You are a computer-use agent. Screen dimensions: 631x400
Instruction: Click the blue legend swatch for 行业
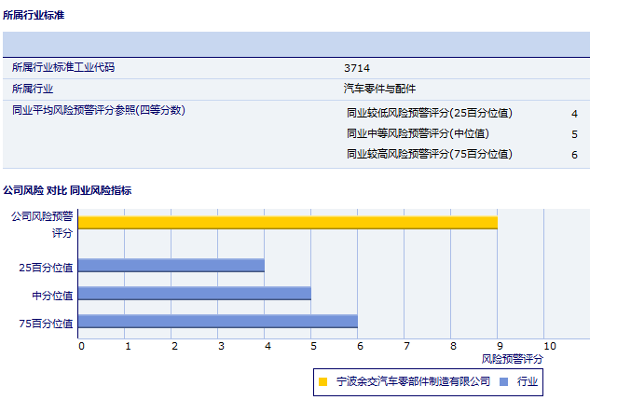pyautogui.click(x=503, y=381)
